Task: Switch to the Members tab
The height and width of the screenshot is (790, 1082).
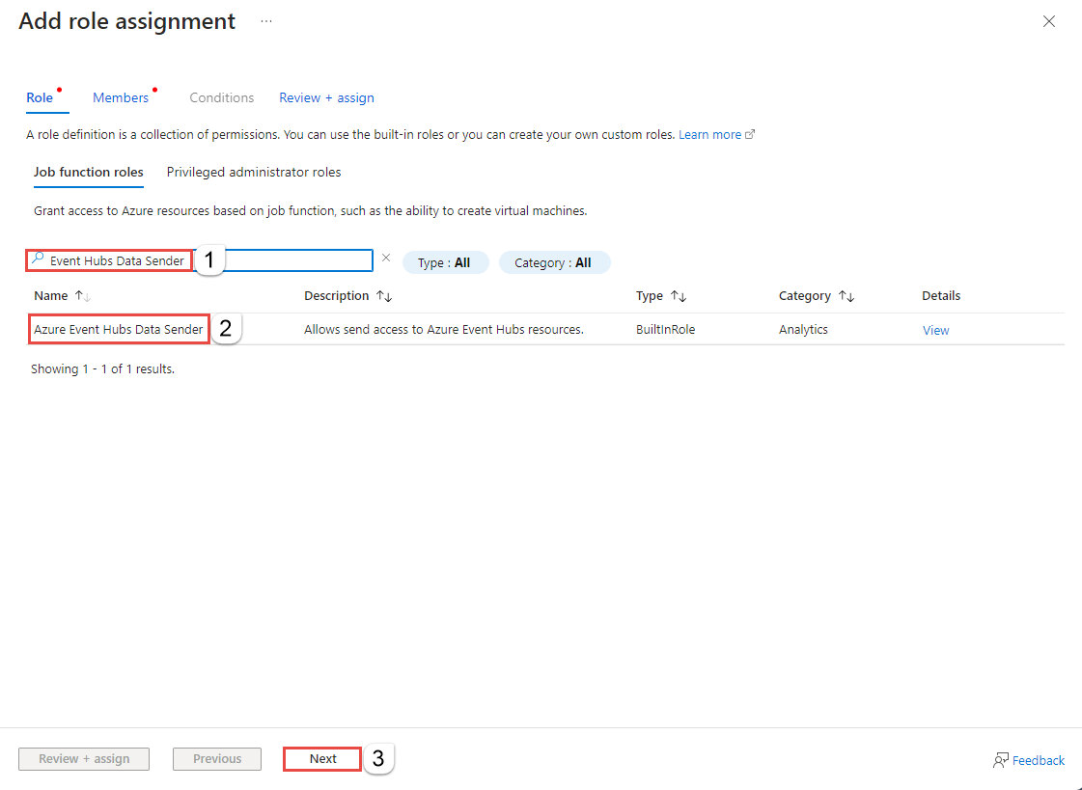Action: [x=121, y=97]
